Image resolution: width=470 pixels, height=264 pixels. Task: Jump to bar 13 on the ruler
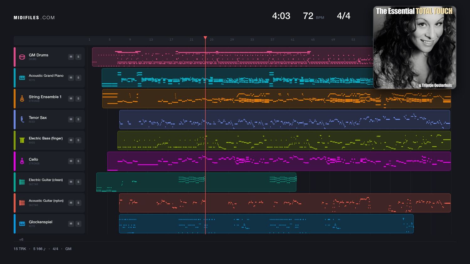pos(151,40)
